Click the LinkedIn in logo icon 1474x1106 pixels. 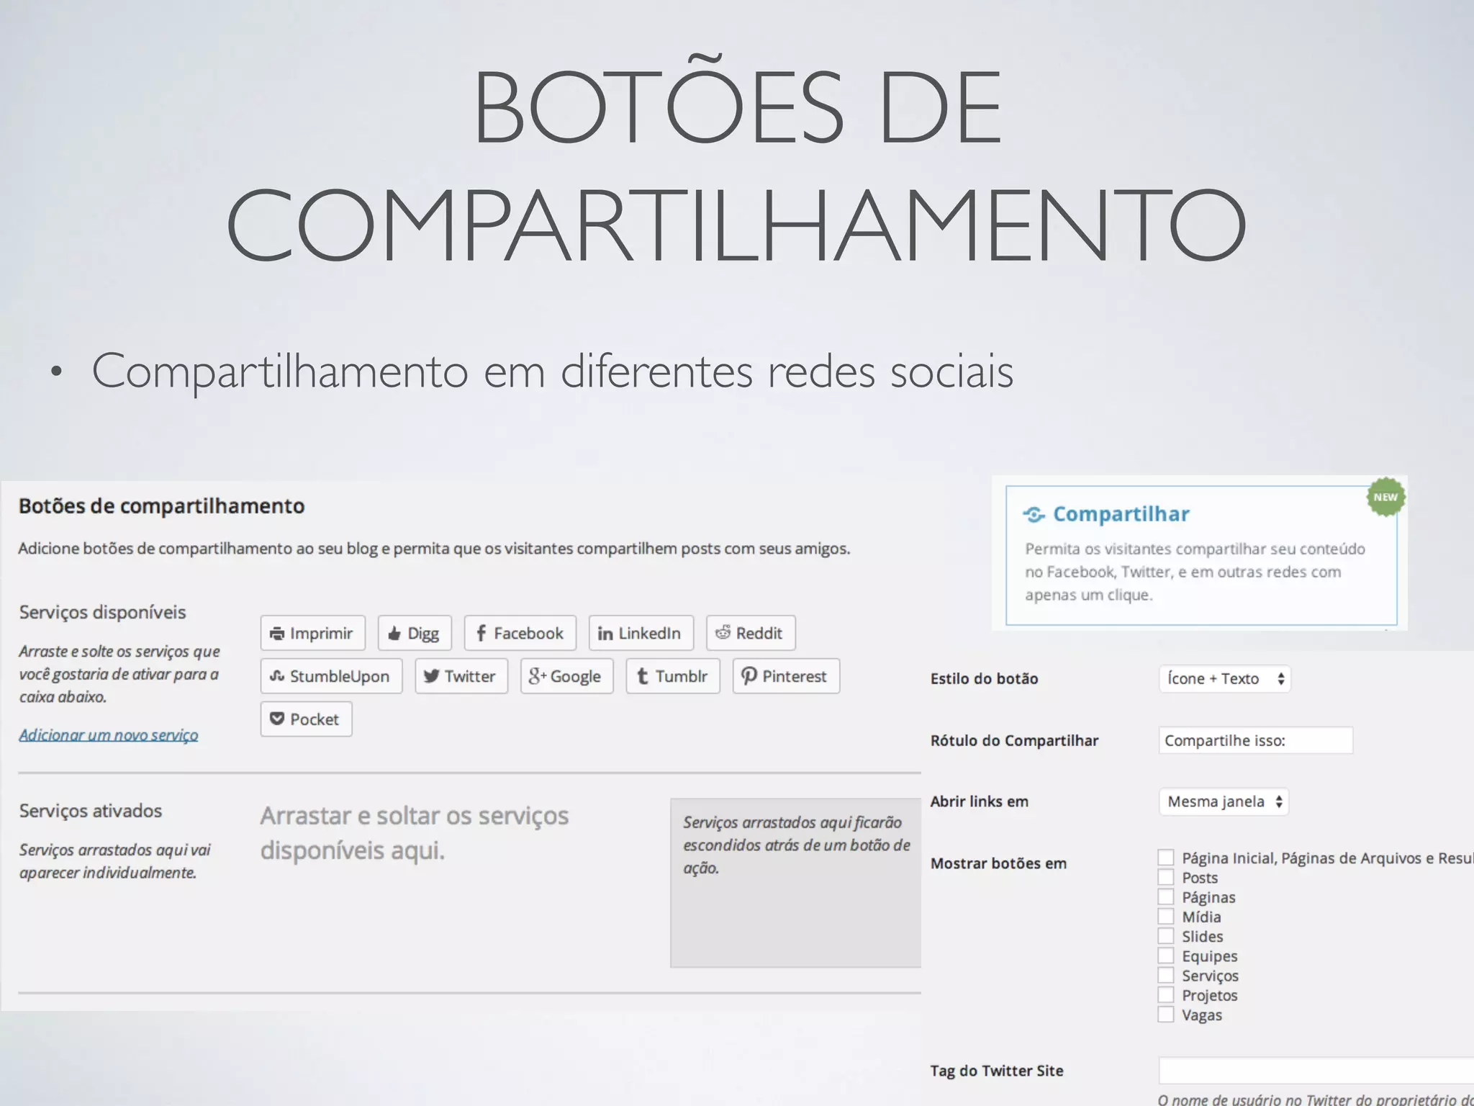(x=605, y=634)
